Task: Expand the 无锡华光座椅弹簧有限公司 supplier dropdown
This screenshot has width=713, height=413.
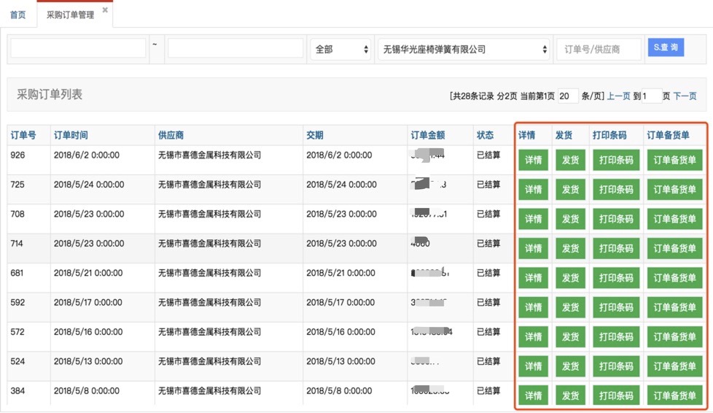Action: click(464, 49)
